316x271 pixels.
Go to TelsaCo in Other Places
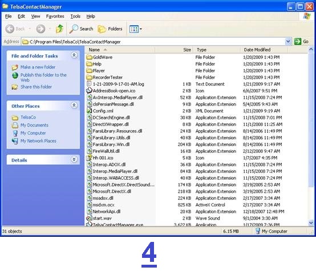coord(28,117)
